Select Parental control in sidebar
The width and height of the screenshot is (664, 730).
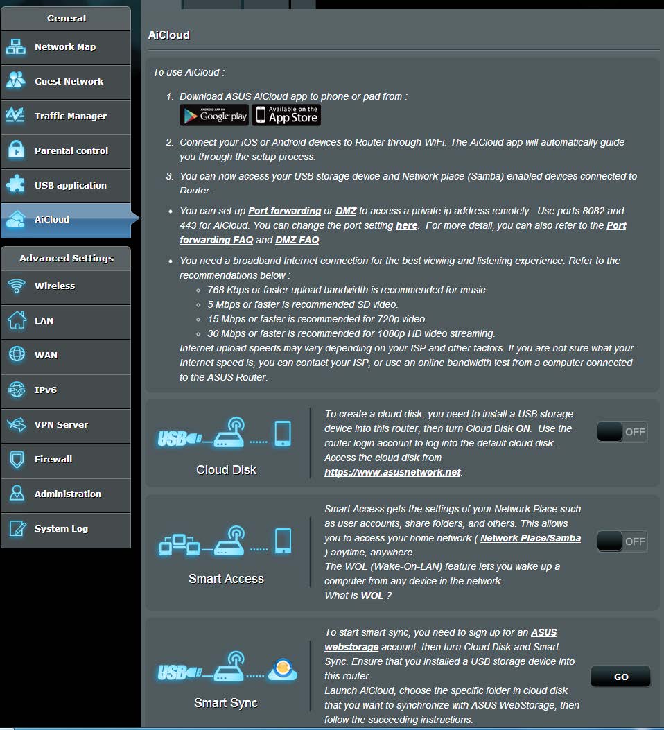[66, 151]
